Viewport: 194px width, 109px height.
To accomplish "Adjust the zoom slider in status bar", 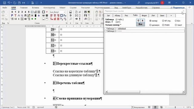I will [x=175, y=107].
